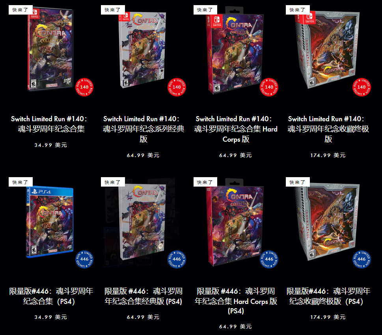Open the Switch ultimate collector box image

[x=328, y=50]
